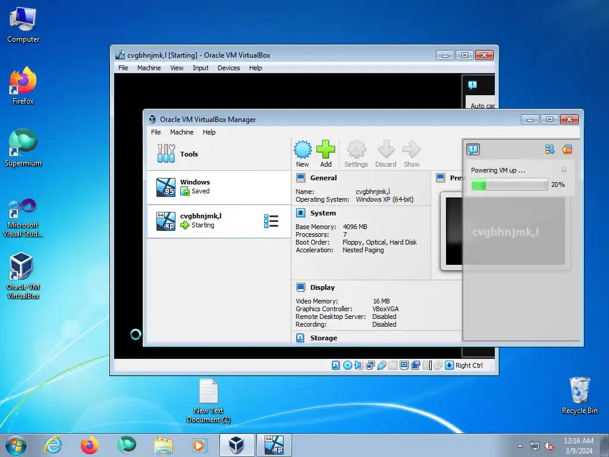The image size is (609, 457).
Task: Click the General section header
Action: [323, 178]
